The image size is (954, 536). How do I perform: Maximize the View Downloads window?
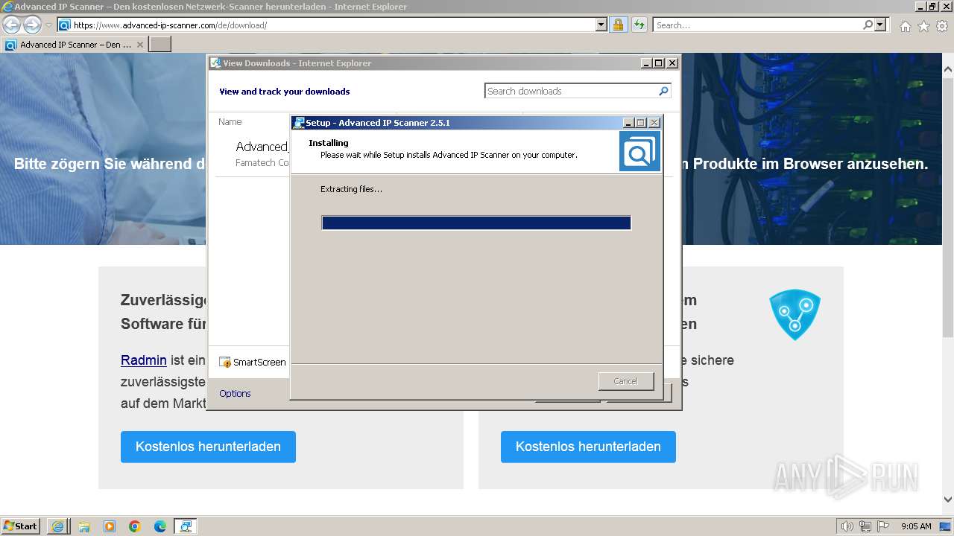(x=659, y=63)
